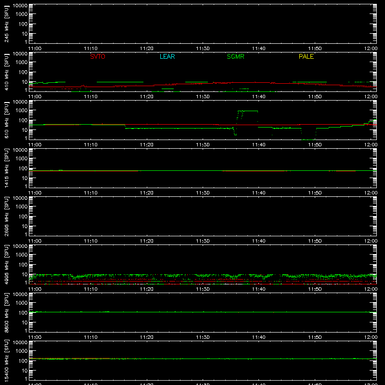Click 12:00 tick label below 2695 MHz panel

pyautogui.click(x=371, y=241)
